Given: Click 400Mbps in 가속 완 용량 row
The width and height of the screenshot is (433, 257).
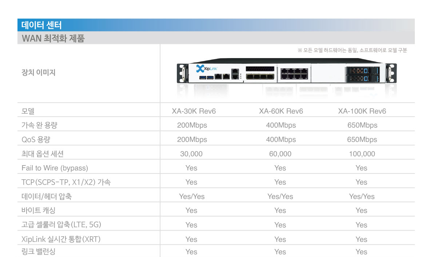Looking at the screenshot, I should [x=281, y=125].
